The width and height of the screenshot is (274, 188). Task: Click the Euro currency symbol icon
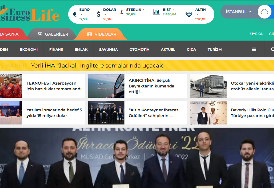pos(74,14)
